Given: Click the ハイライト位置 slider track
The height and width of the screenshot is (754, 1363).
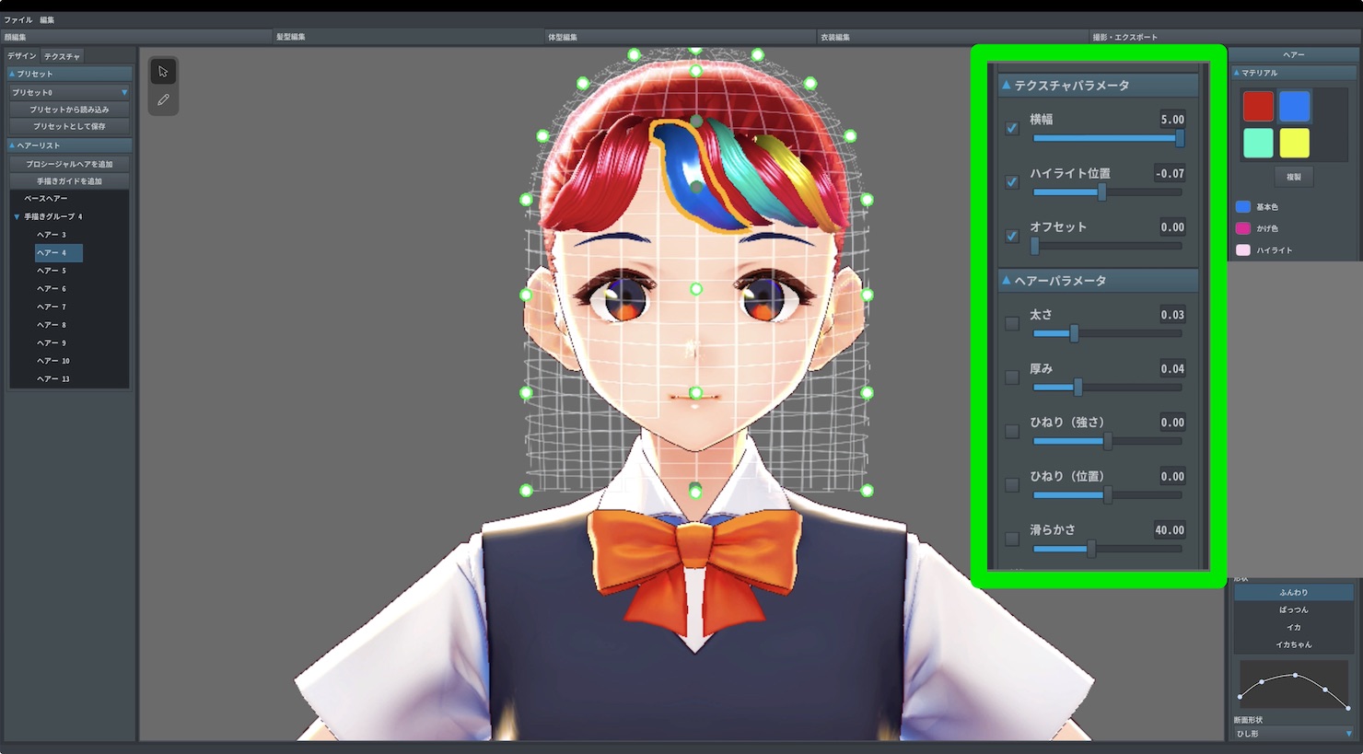Looking at the screenshot, I should (1108, 192).
